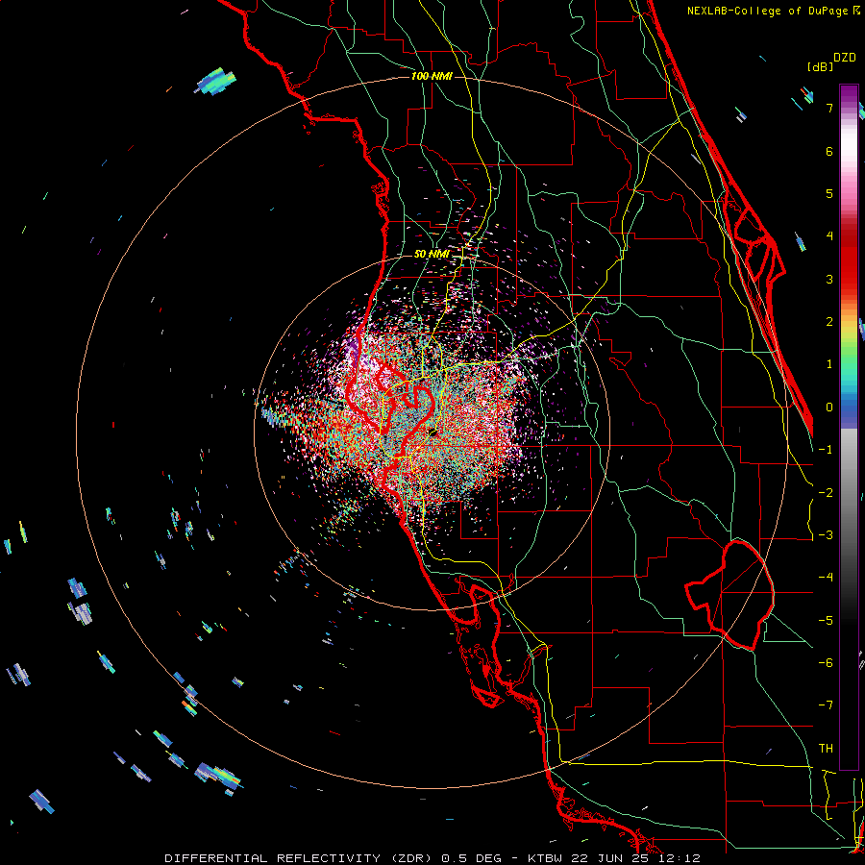Click the 12:12 timestamp in the caption
This screenshot has height=865, width=865.
point(681,858)
